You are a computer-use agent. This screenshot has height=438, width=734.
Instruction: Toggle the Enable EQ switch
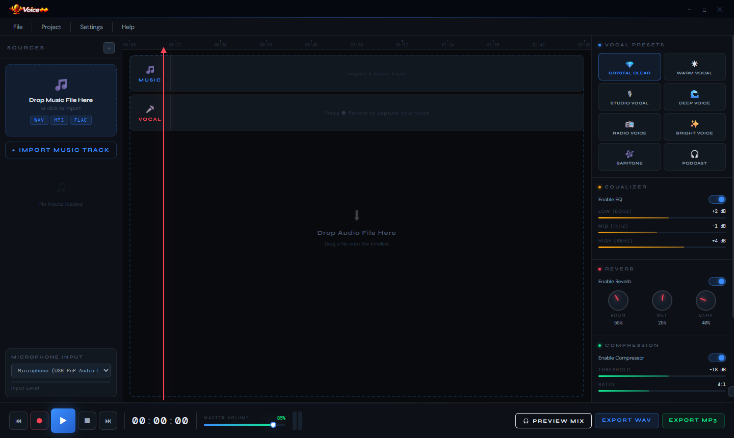click(x=717, y=200)
